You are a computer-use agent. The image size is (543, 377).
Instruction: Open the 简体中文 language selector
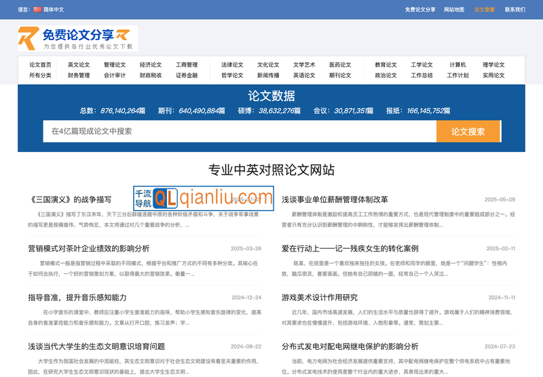(54, 9)
